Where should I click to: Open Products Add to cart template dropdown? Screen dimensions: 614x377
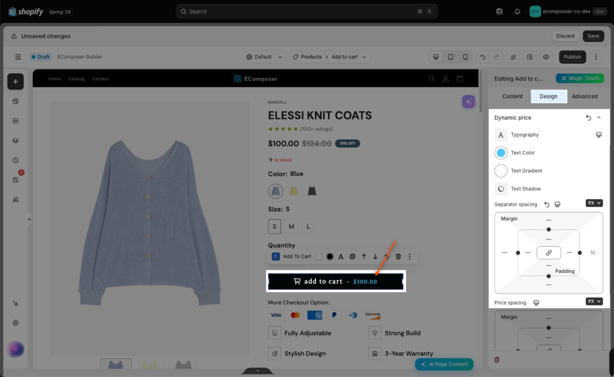330,57
